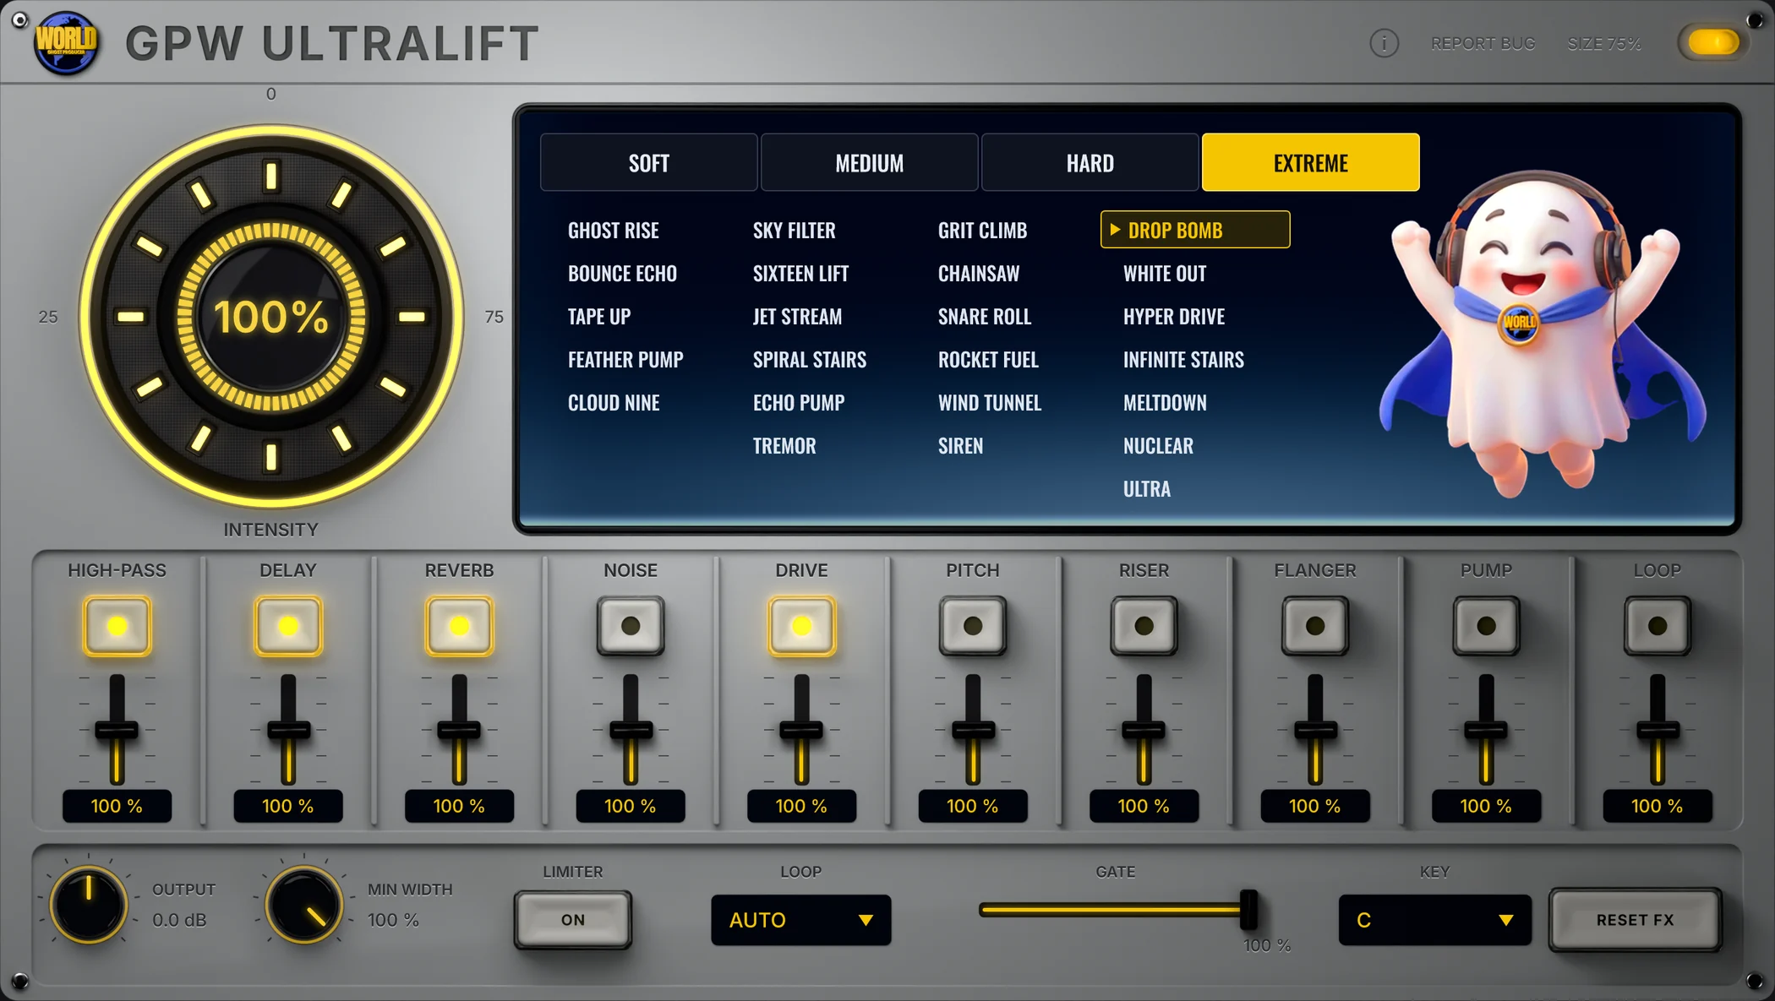Enable the RISER effect button
This screenshot has height=1001, width=1775.
pos(1144,626)
